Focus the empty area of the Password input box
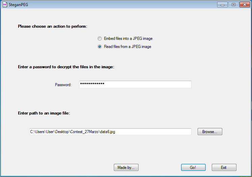 (148, 84)
